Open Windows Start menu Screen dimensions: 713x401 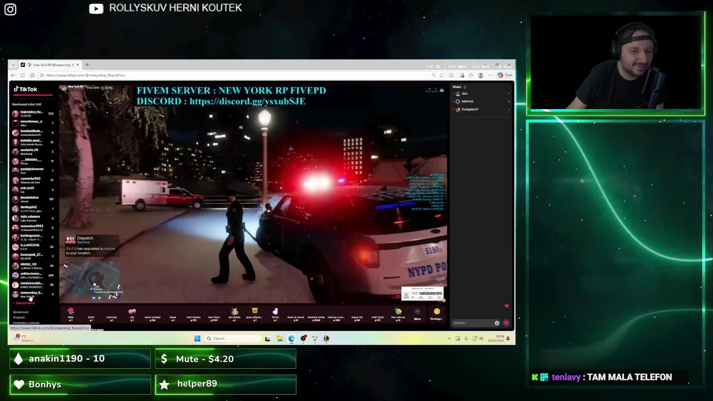pos(197,338)
